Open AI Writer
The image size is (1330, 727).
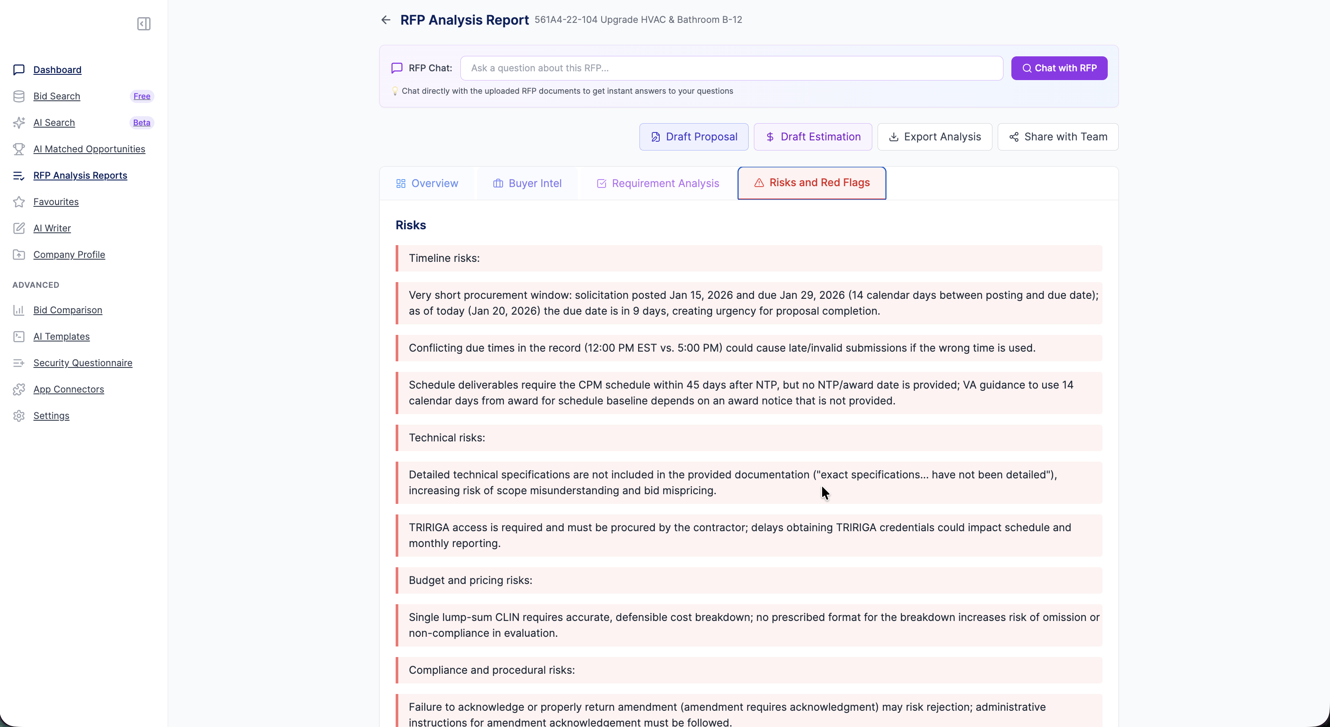coord(52,228)
